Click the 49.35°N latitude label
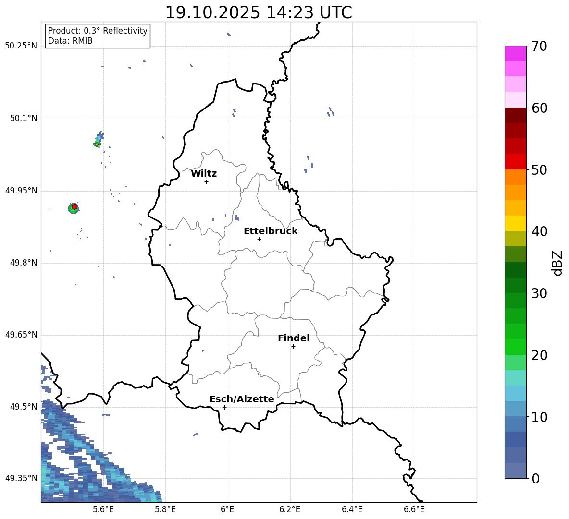Screen dimensions: 569x519 [x=21, y=478]
